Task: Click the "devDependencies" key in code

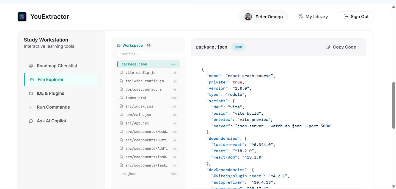Action: (226, 170)
